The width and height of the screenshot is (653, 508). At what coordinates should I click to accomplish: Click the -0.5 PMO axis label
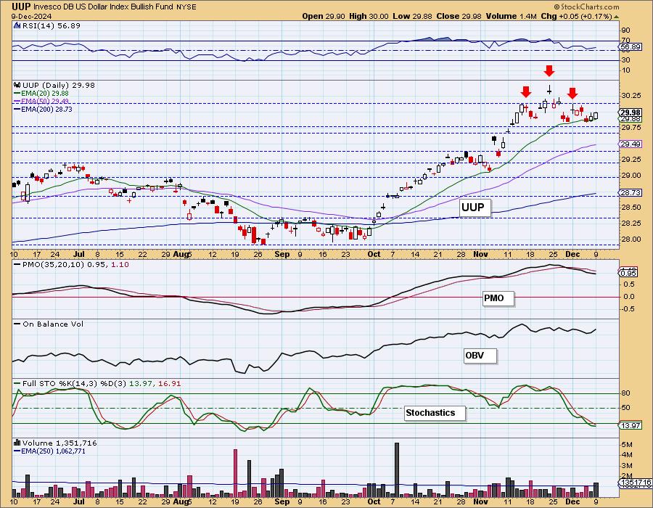(x=628, y=309)
